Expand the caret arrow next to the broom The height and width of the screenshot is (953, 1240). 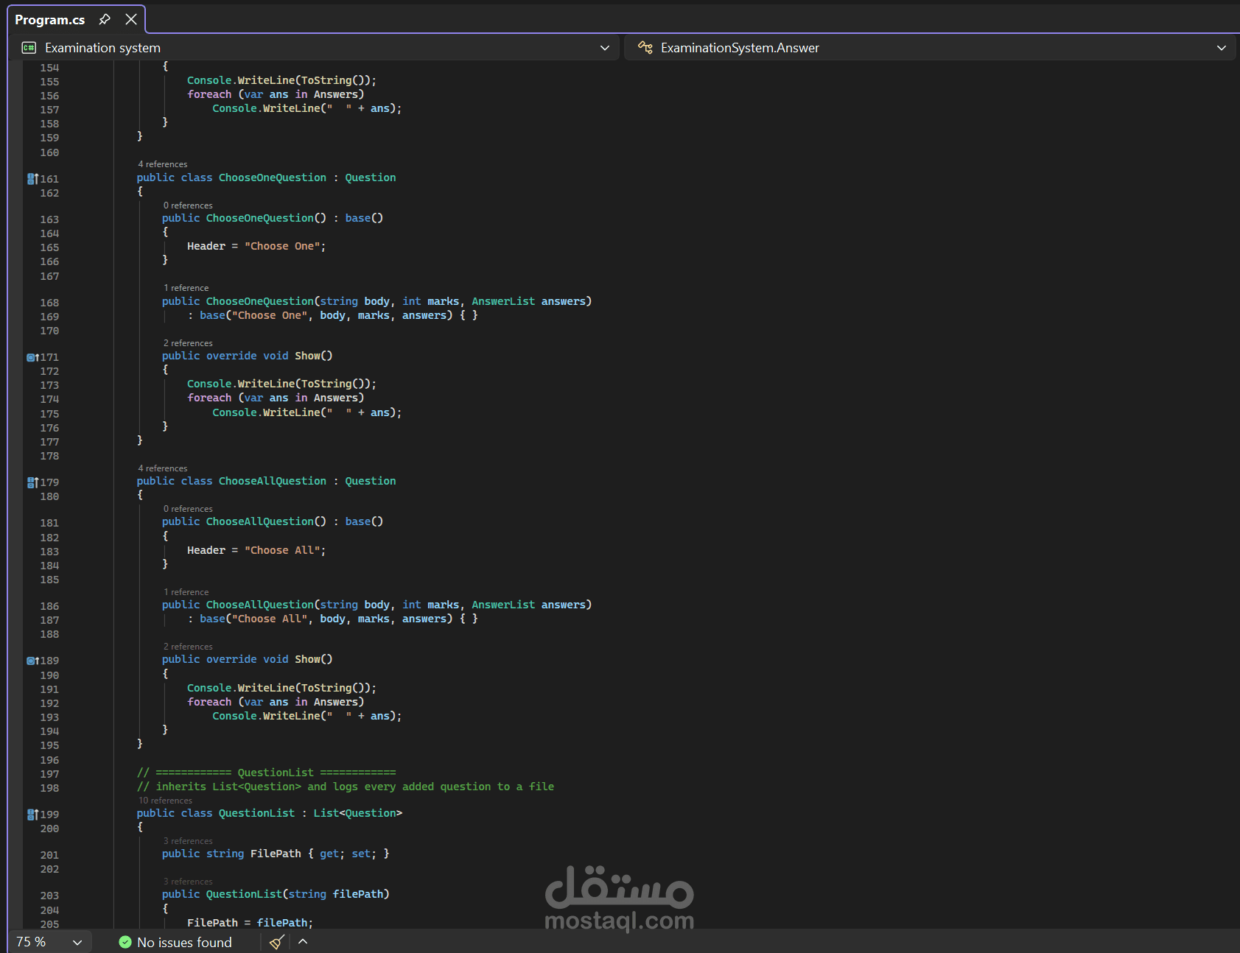click(x=303, y=942)
